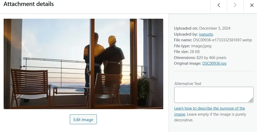This screenshot has width=257, height=132.
Task: Click the balcony couple preview image
Action: coord(83,64)
